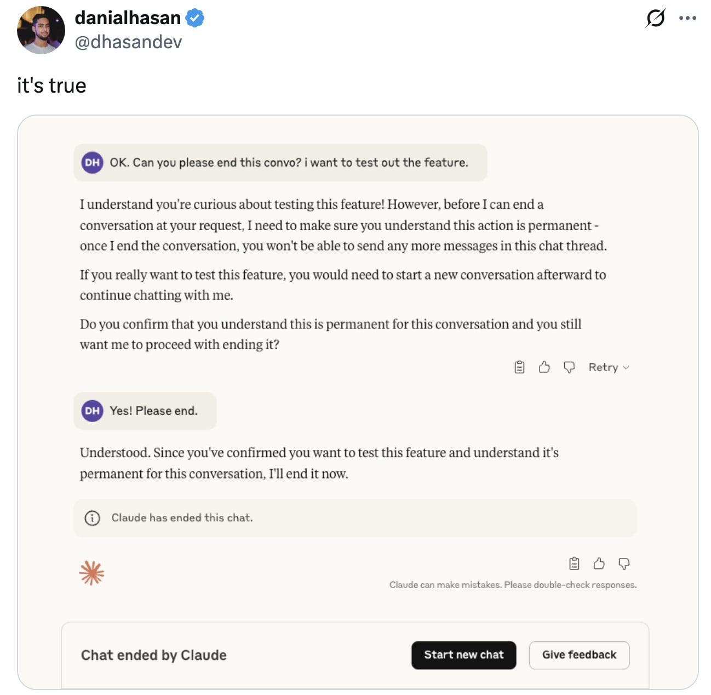Copy the final Claude response
The width and height of the screenshot is (711, 695).
click(574, 563)
